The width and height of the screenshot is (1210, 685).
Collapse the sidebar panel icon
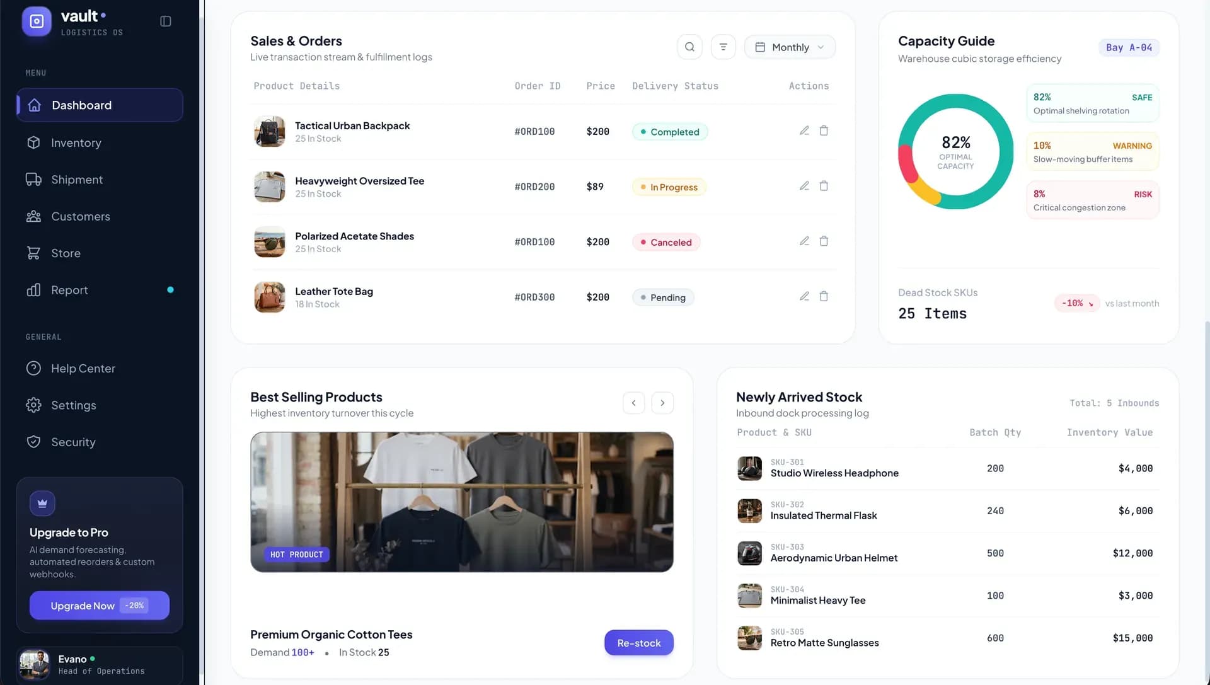[x=166, y=21]
